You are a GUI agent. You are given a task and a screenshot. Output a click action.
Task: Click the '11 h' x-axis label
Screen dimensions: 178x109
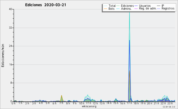pos(88,103)
